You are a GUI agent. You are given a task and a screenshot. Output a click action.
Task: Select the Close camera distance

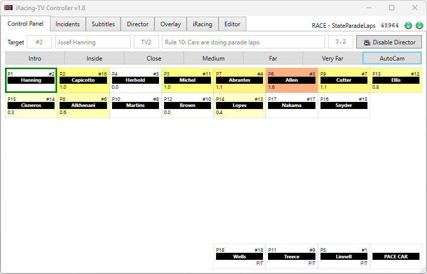tap(154, 59)
